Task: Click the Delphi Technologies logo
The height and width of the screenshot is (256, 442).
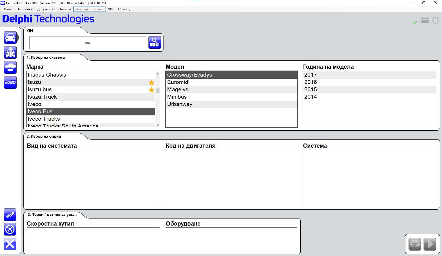Action: pos(48,19)
